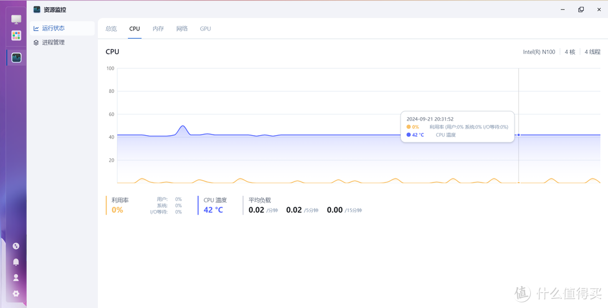This screenshot has height=308, width=608.
Task: Select 运行状态 in the sidebar
Action: pos(53,28)
